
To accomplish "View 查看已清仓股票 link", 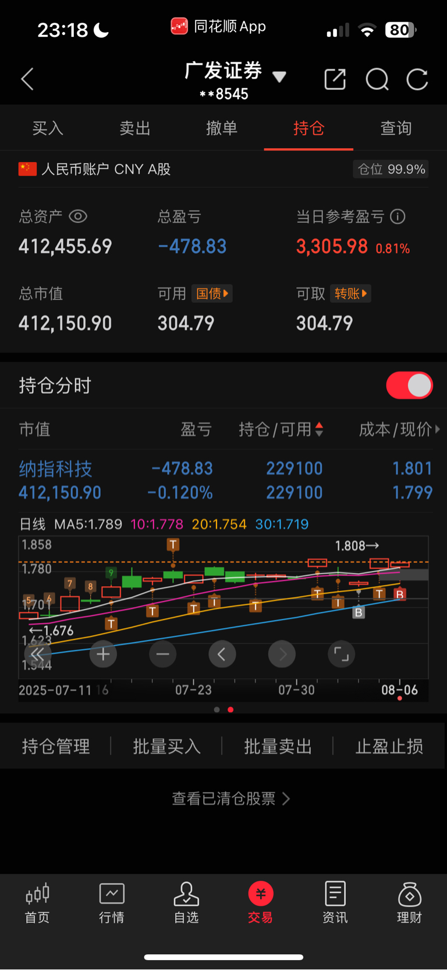I will coord(230,799).
